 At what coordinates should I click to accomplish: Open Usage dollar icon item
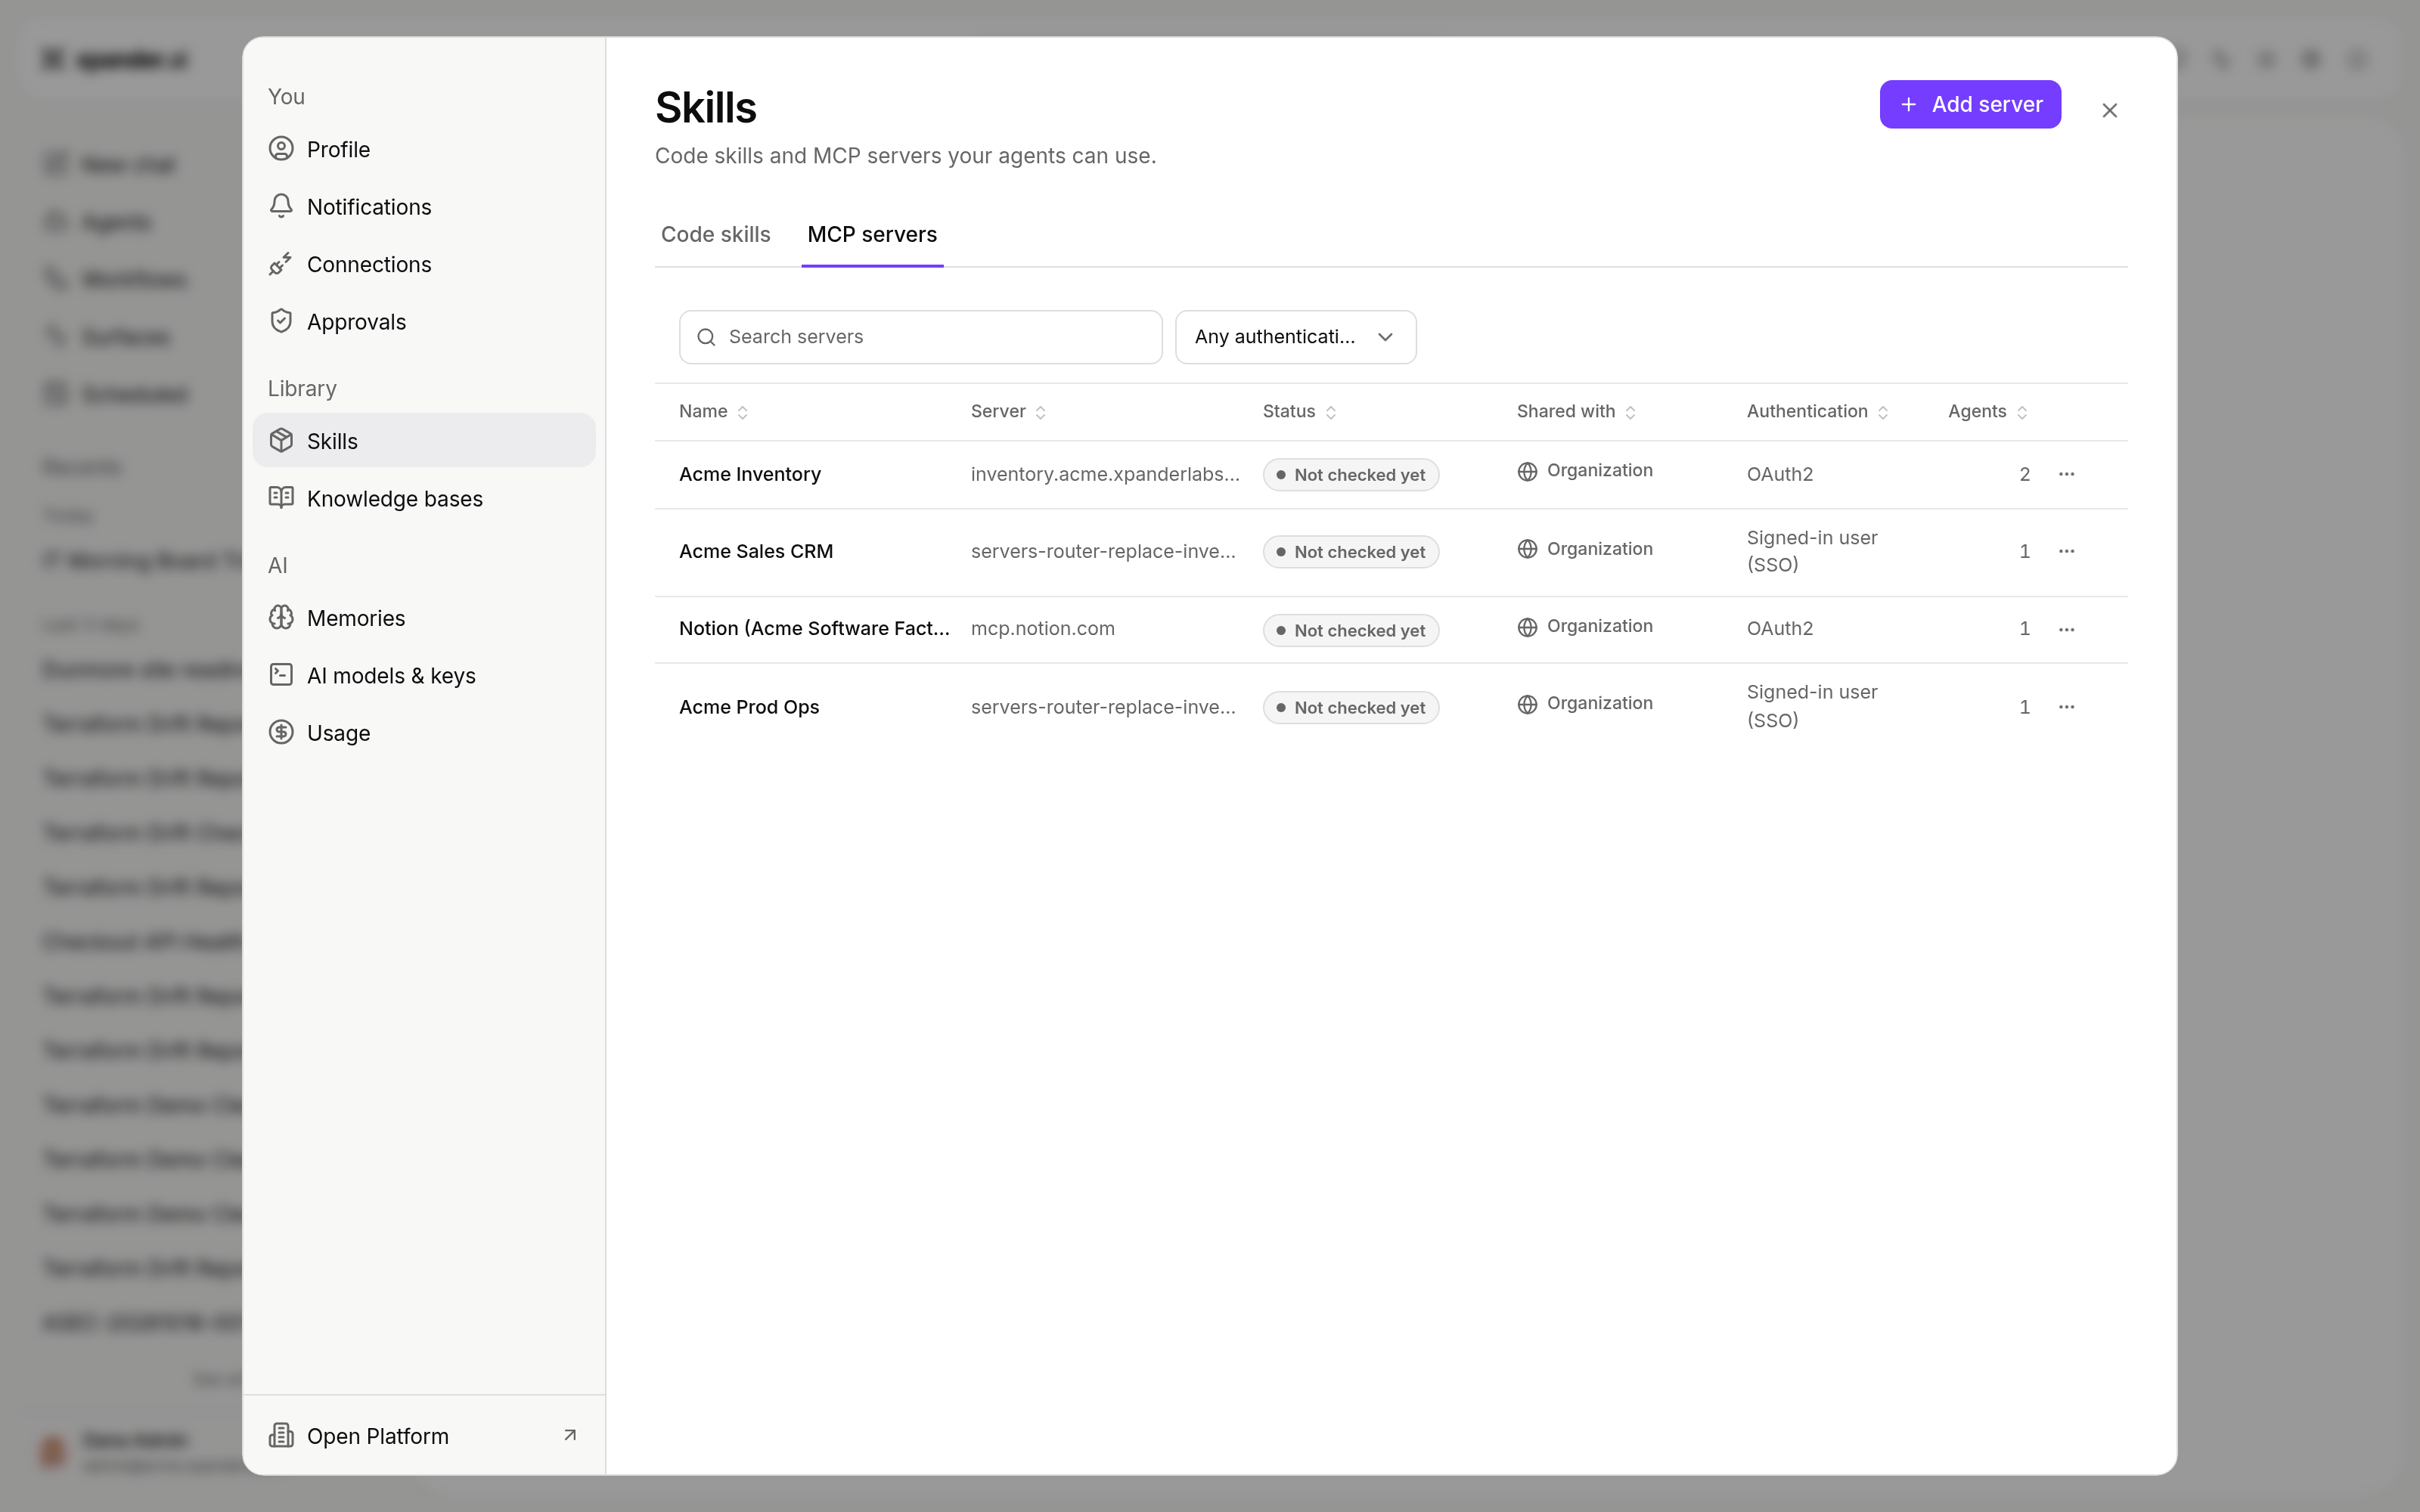pos(424,733)
